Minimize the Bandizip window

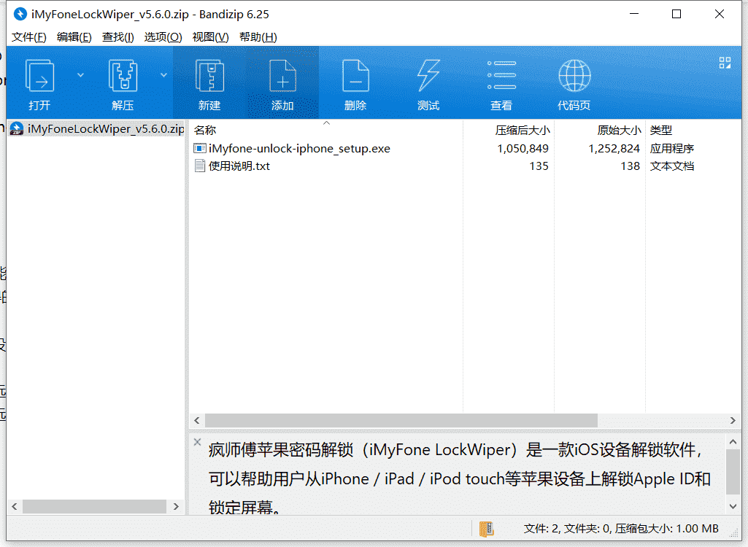click(634, 14)
